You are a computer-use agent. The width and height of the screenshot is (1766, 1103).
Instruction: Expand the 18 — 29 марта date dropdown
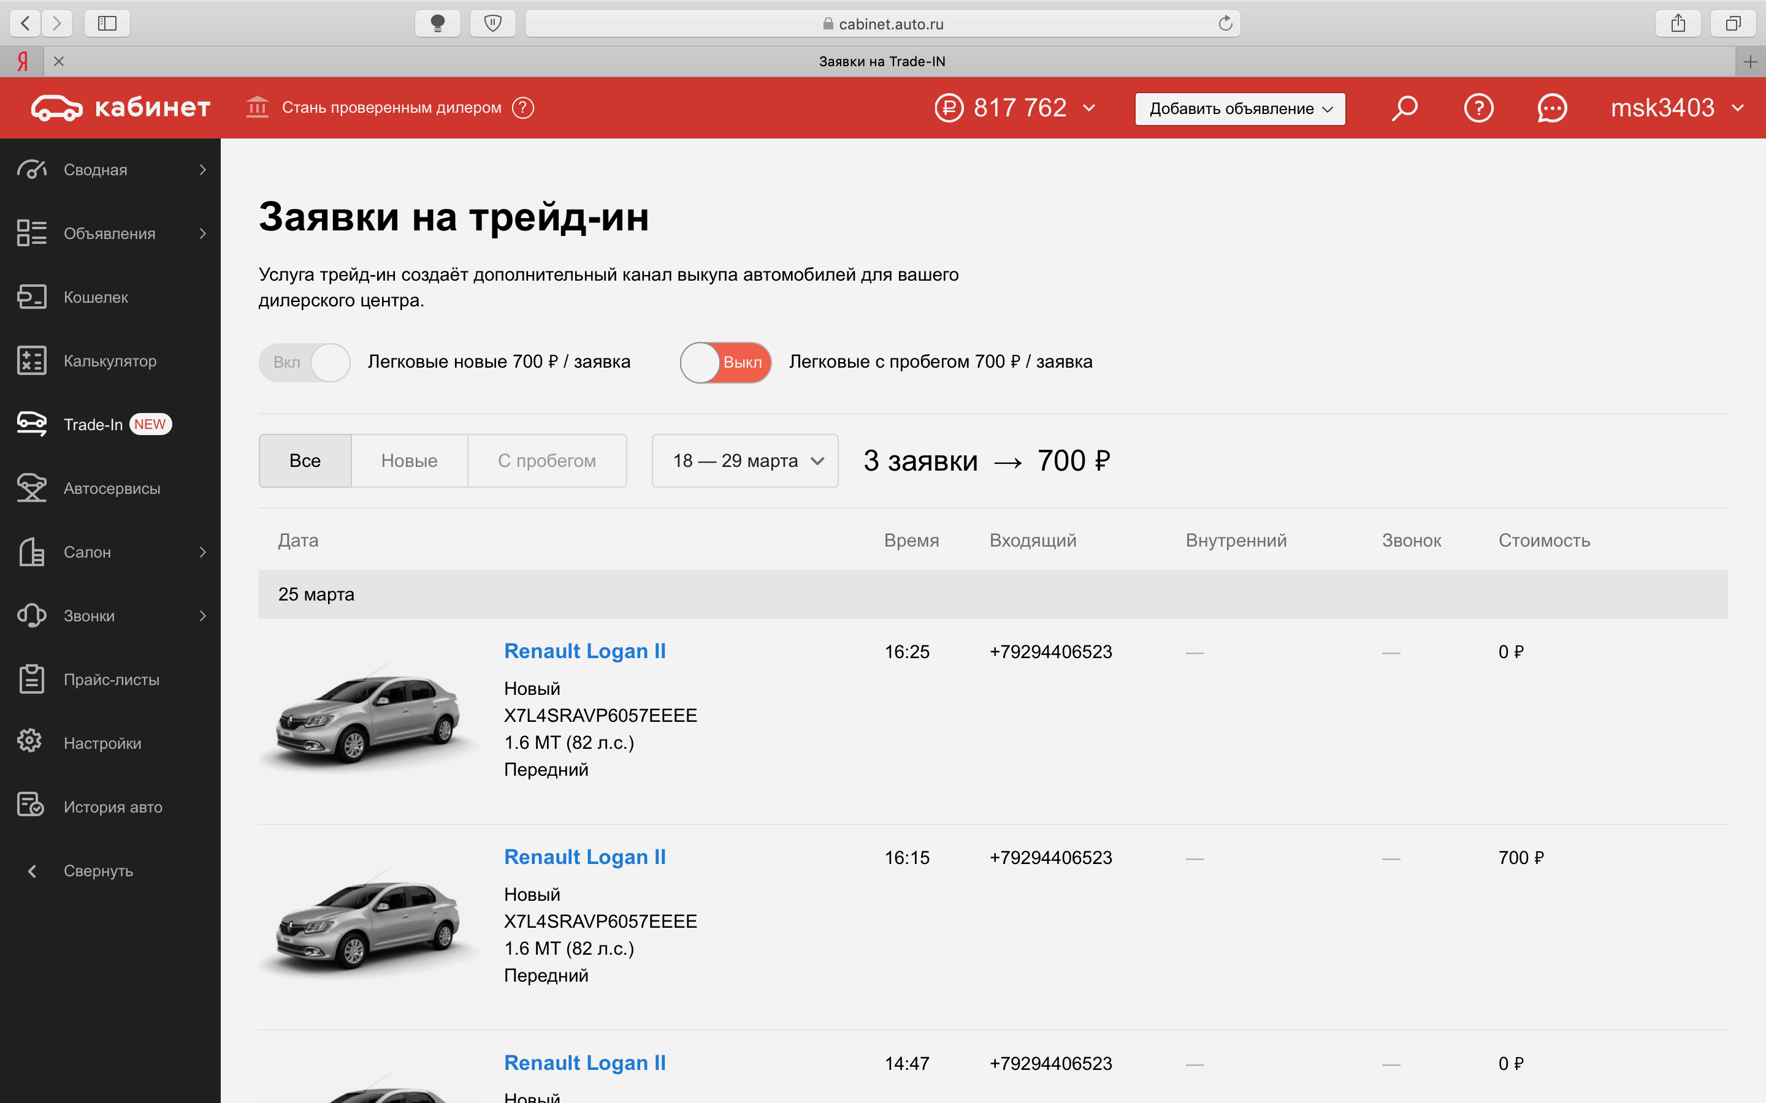[744, 461]
